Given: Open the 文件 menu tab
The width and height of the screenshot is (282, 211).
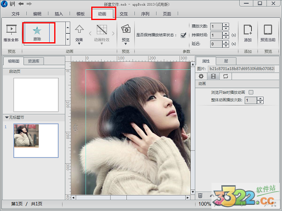Looking at the screenshot, I should click(x=16, y=14).
